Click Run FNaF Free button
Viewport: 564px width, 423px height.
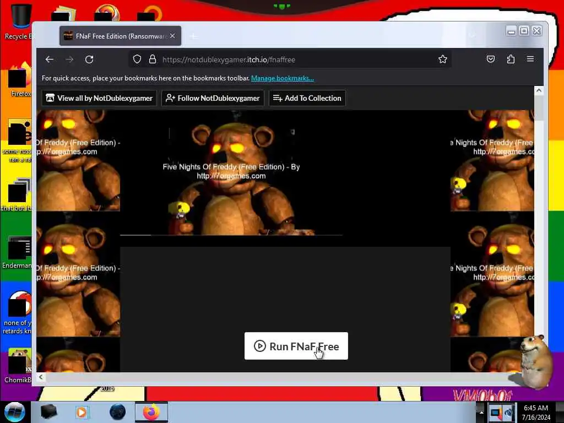296,346
